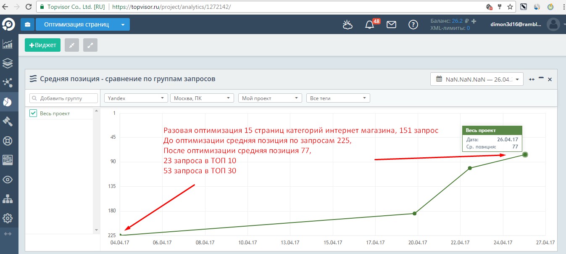Click the wavy lines widget title icon
The height and width of the screenshot is (254, 566).
point(33,79)
